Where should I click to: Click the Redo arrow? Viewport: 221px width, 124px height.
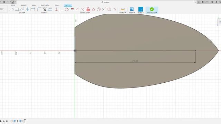click(x=13, y=2)
